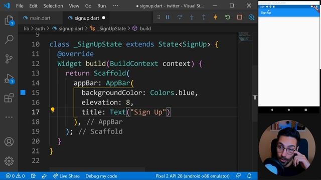Viewport: 321px width, 180px height.
Task: Click the debug Step Into button
Action: (192, 17)
